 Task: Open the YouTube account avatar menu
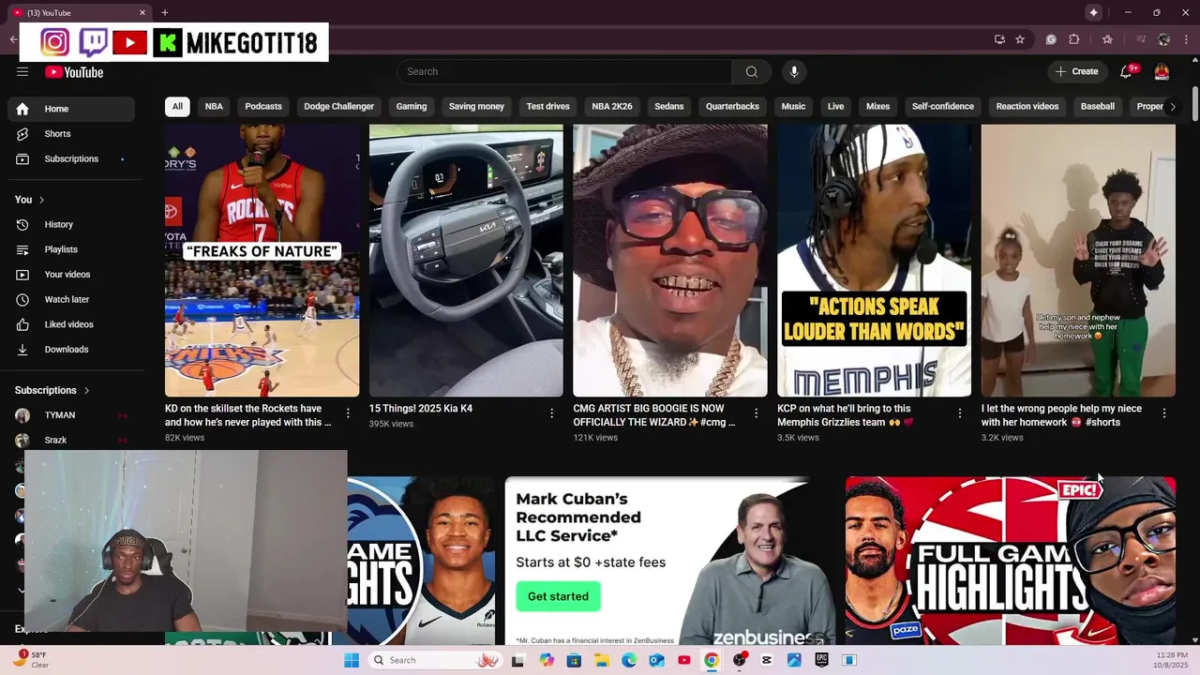pyautogui.click(x=1162, y=71)
